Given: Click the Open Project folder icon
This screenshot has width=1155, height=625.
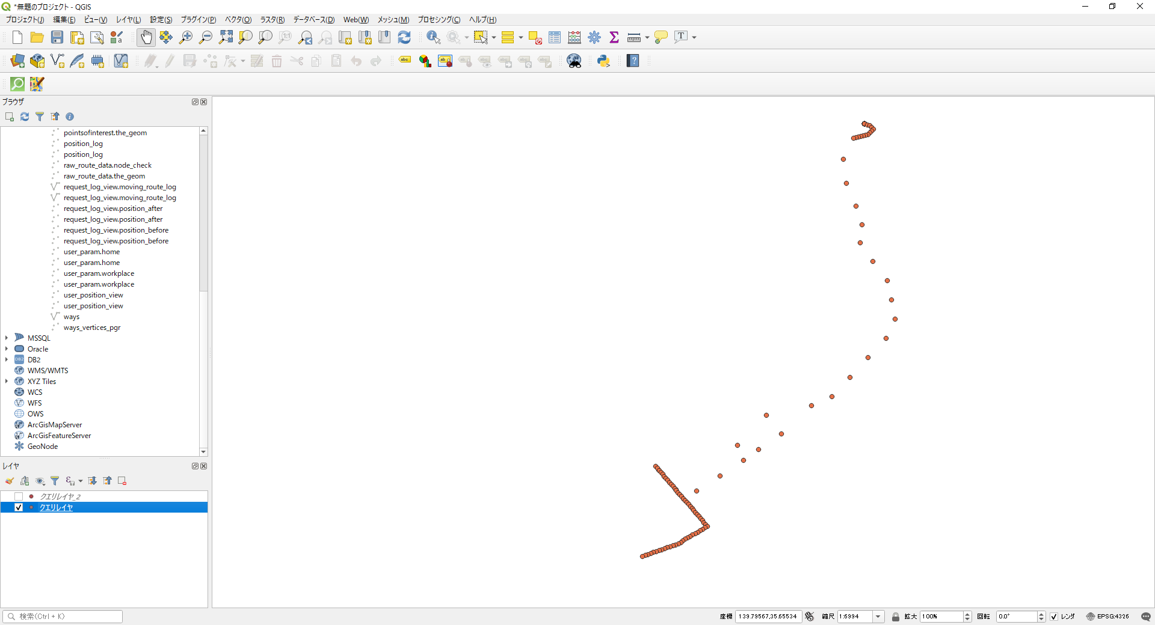Looking at the screenshot, I should 37,37.
